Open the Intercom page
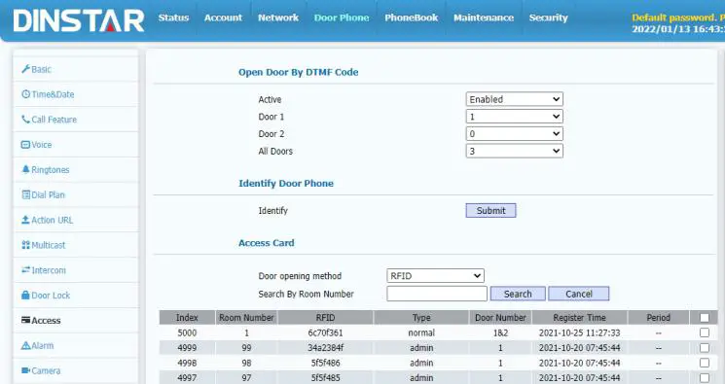 (49, 270)
